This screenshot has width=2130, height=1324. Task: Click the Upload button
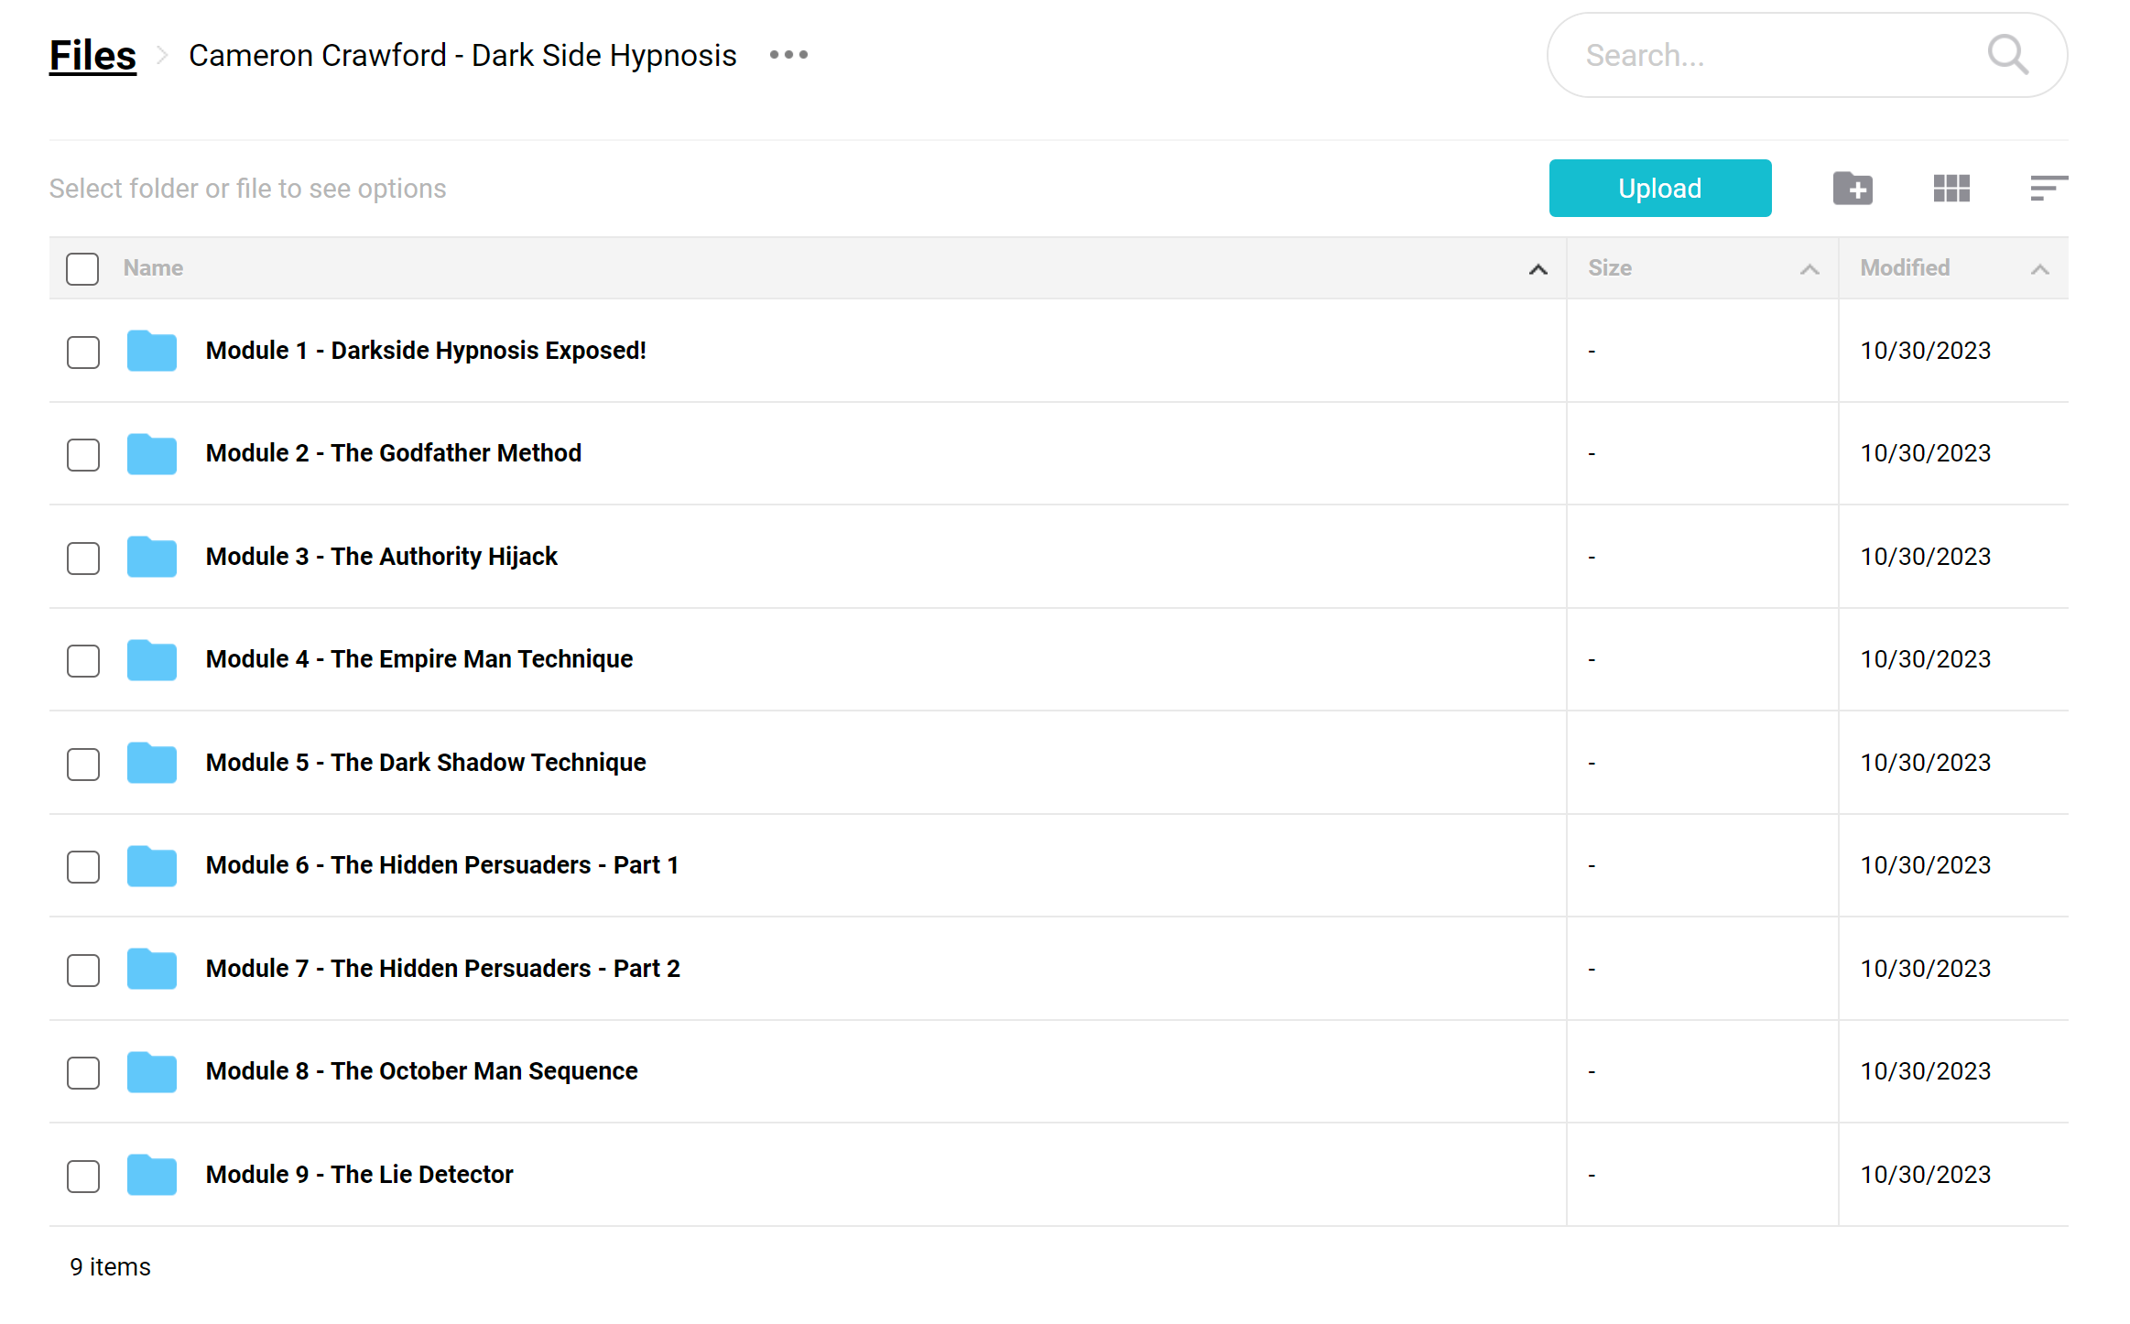[1659, 188]
